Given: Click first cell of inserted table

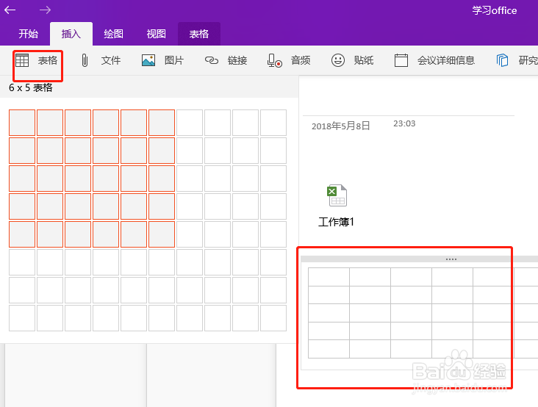Looking at the screenshot, I should click(329, 277).
